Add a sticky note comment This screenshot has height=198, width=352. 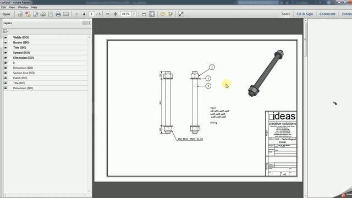click(163, 14)
